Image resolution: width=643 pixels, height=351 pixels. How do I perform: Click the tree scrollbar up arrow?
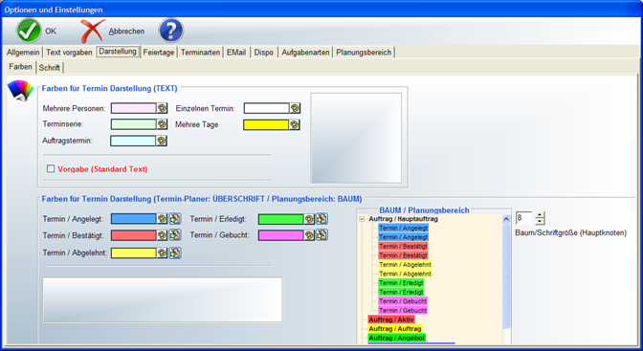click(506, 219)
